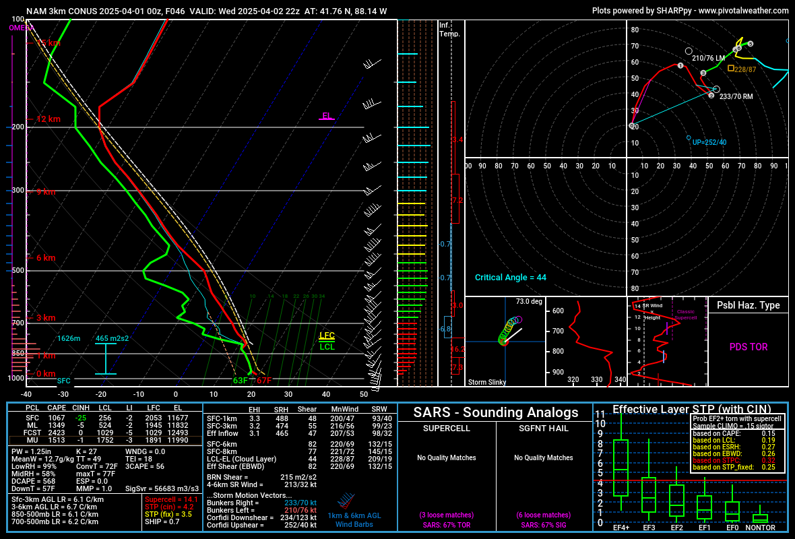Click the yellow LFC level marker
This screenshot has width=795, height=539.
pos(327,336)
